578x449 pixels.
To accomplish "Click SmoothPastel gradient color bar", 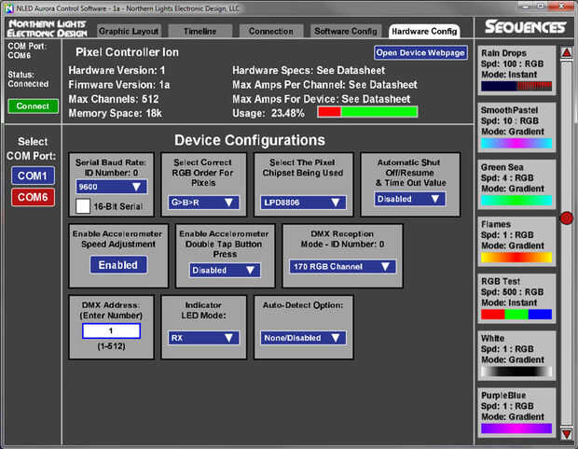I will (x=516, y=143).
